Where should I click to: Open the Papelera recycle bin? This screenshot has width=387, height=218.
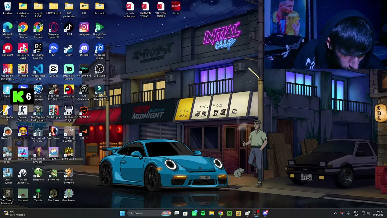[8, 8]
